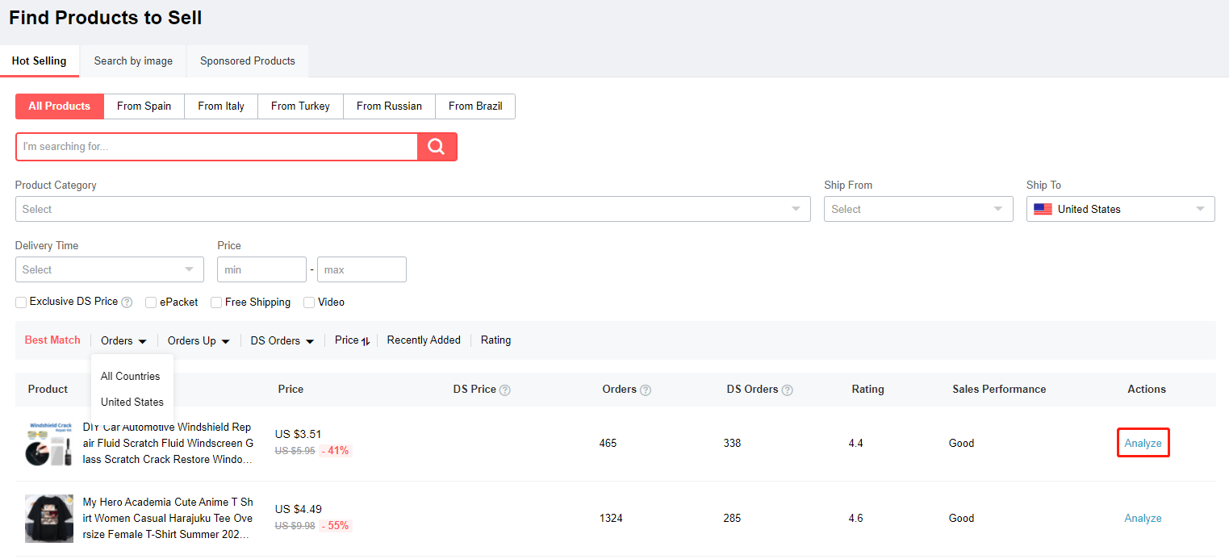Enable the Exclusive DS Price checkbox
This screenshot has width=1229, height=559.
point(21,302)
